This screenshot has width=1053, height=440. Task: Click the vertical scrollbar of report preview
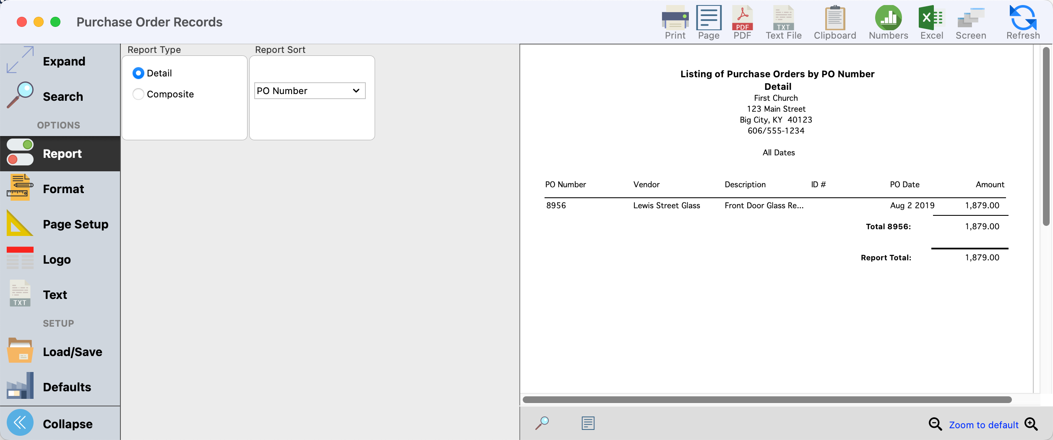click(x=1046, y=136)
